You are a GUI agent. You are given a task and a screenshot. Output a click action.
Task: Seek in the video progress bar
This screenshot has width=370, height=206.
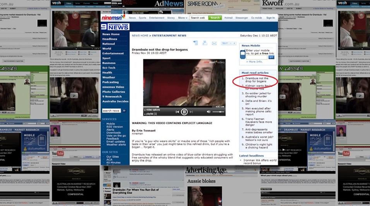pos(178,107)
